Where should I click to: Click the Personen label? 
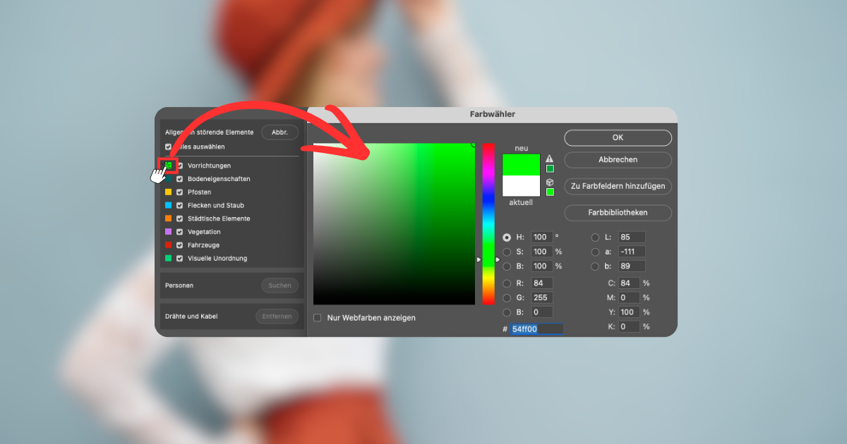(x=179, y=285)
